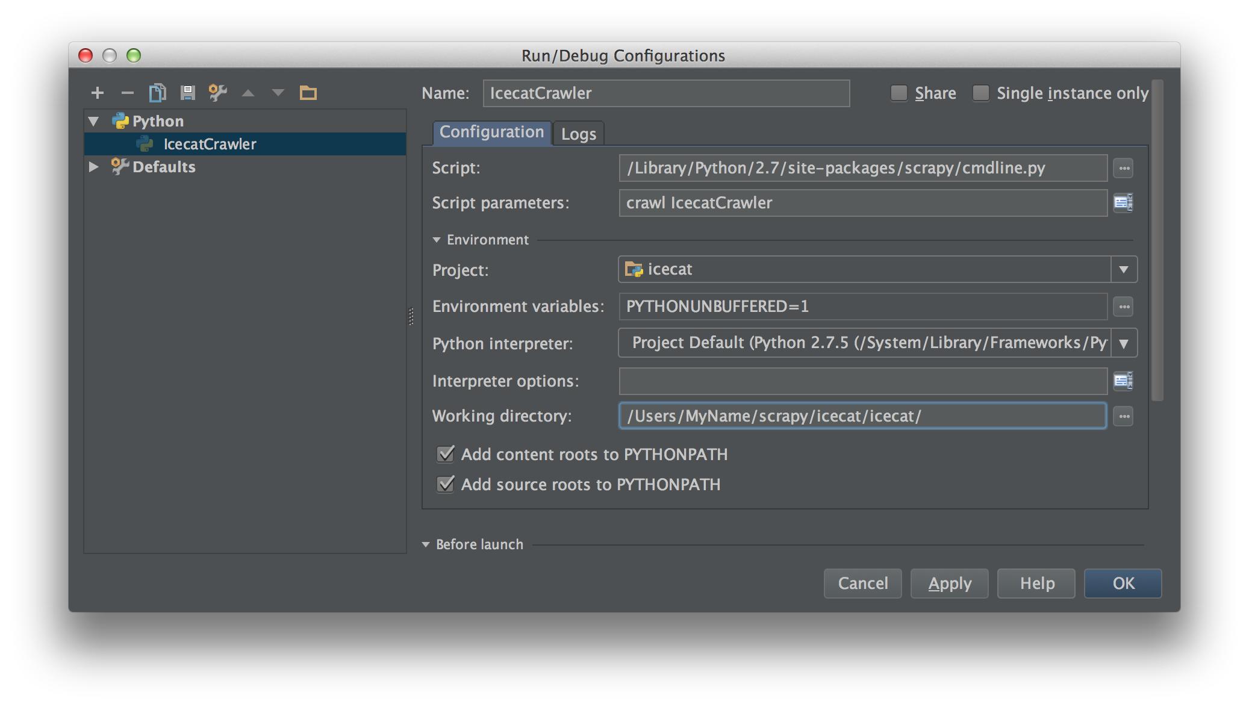Click the save configuration icon
The height and width of the screenshot is (707, 1249).
pyautogui.click(x=187, y=92)
